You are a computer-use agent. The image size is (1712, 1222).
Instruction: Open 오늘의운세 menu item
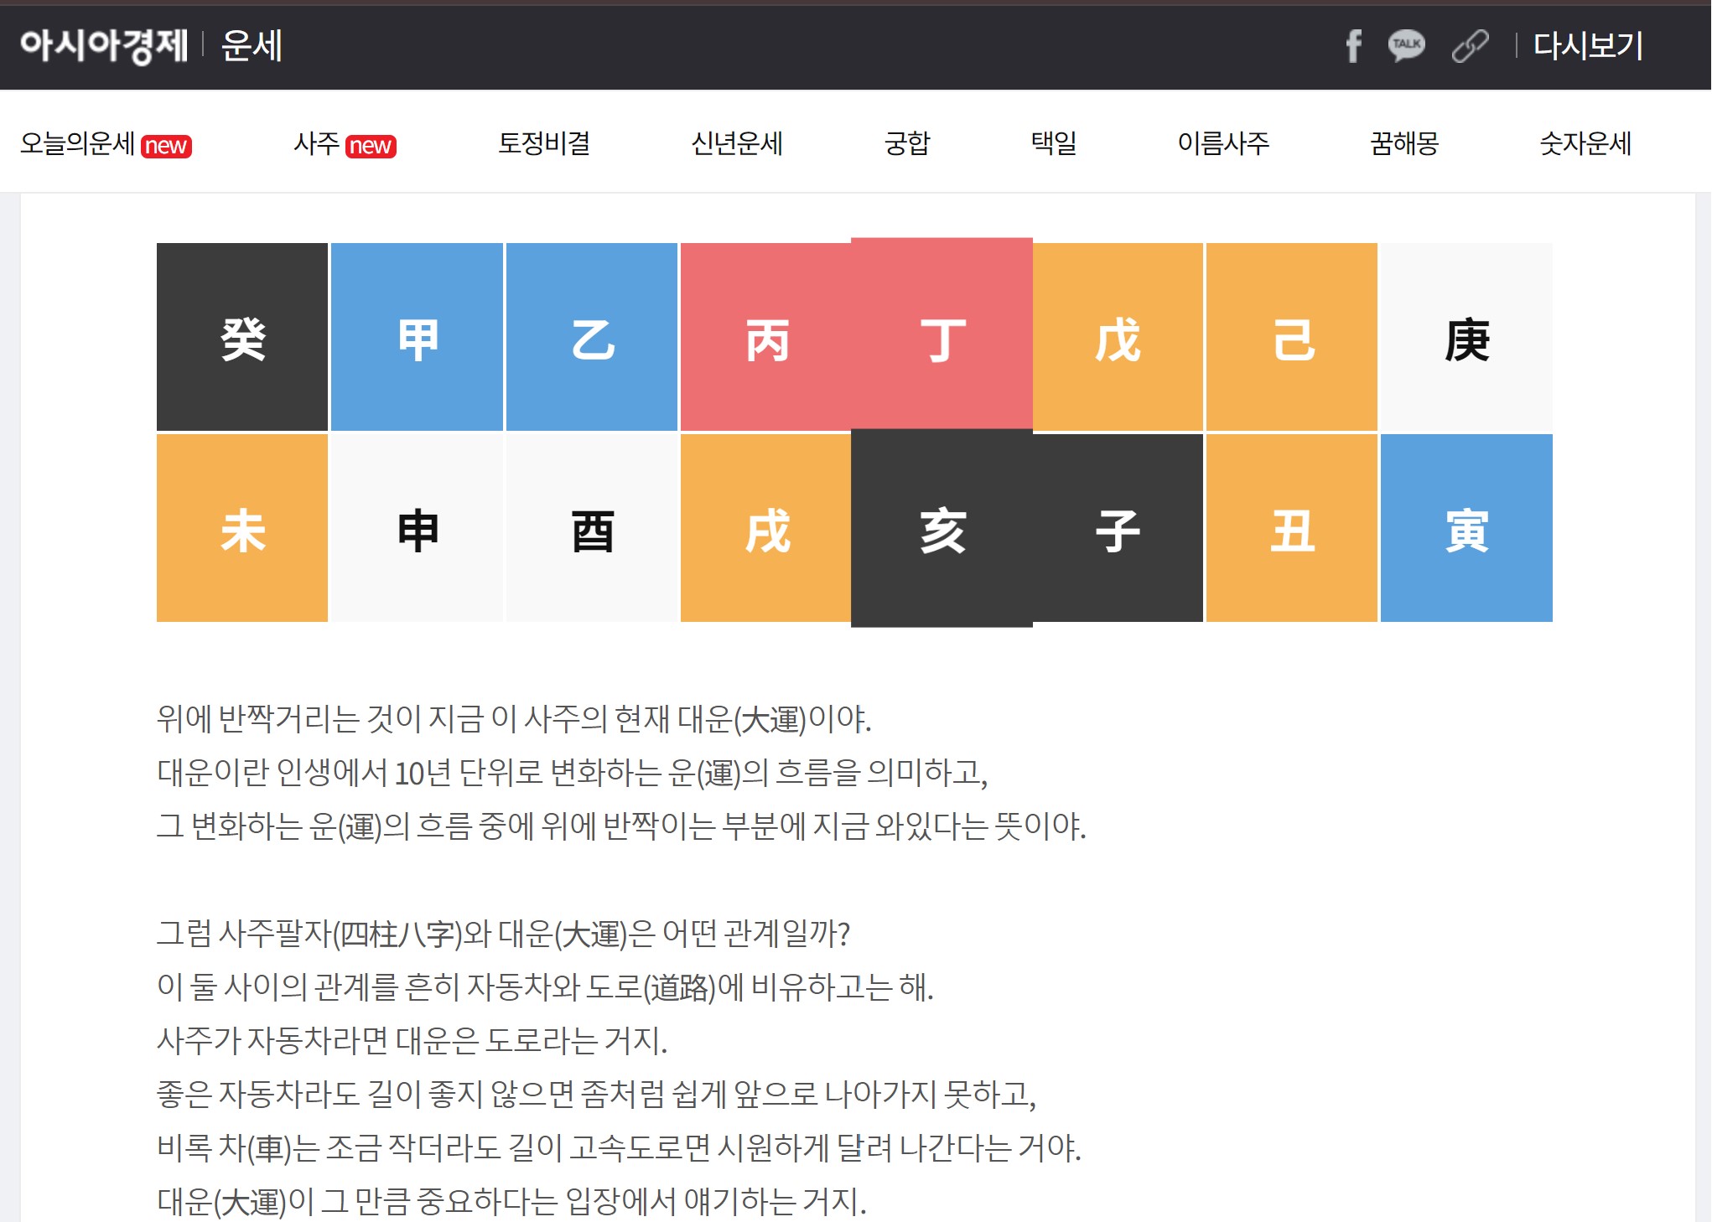pos(77,143)
